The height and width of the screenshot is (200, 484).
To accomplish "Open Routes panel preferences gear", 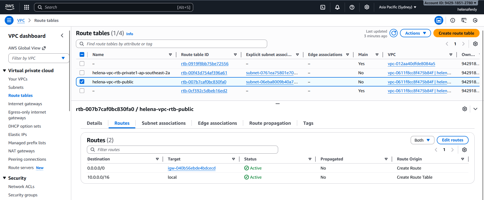I will (x=464, y=150).
